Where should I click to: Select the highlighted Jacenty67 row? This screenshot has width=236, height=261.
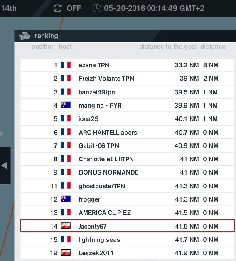point(127,226)
